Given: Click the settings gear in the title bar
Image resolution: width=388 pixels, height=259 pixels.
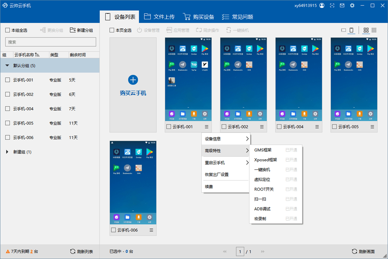Looking at the screenshot, I should (352, 5).
